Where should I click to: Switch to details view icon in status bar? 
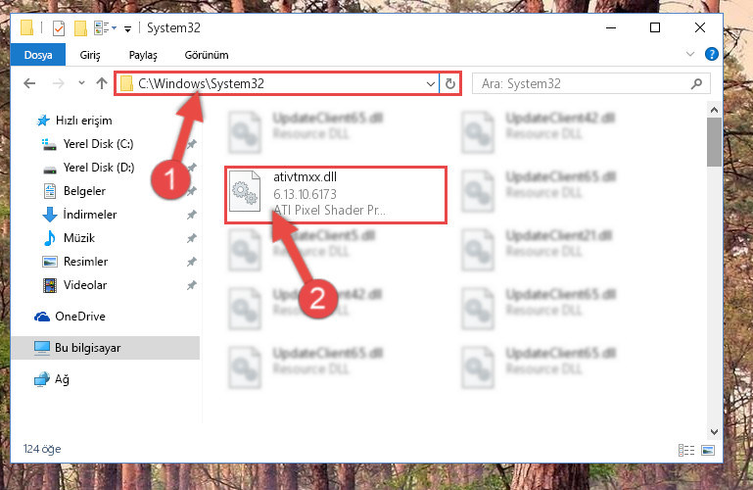pyautogui.click(x=685, y=450)
